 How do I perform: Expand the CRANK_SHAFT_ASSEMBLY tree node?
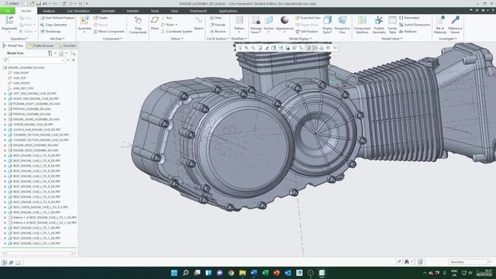5,104
